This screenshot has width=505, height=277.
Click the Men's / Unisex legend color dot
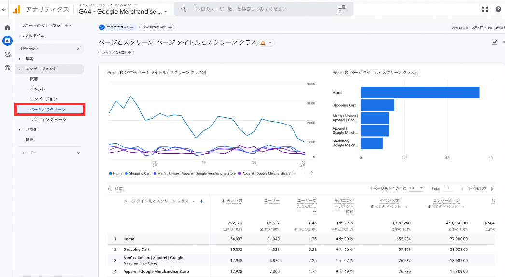tap(155, 173)
